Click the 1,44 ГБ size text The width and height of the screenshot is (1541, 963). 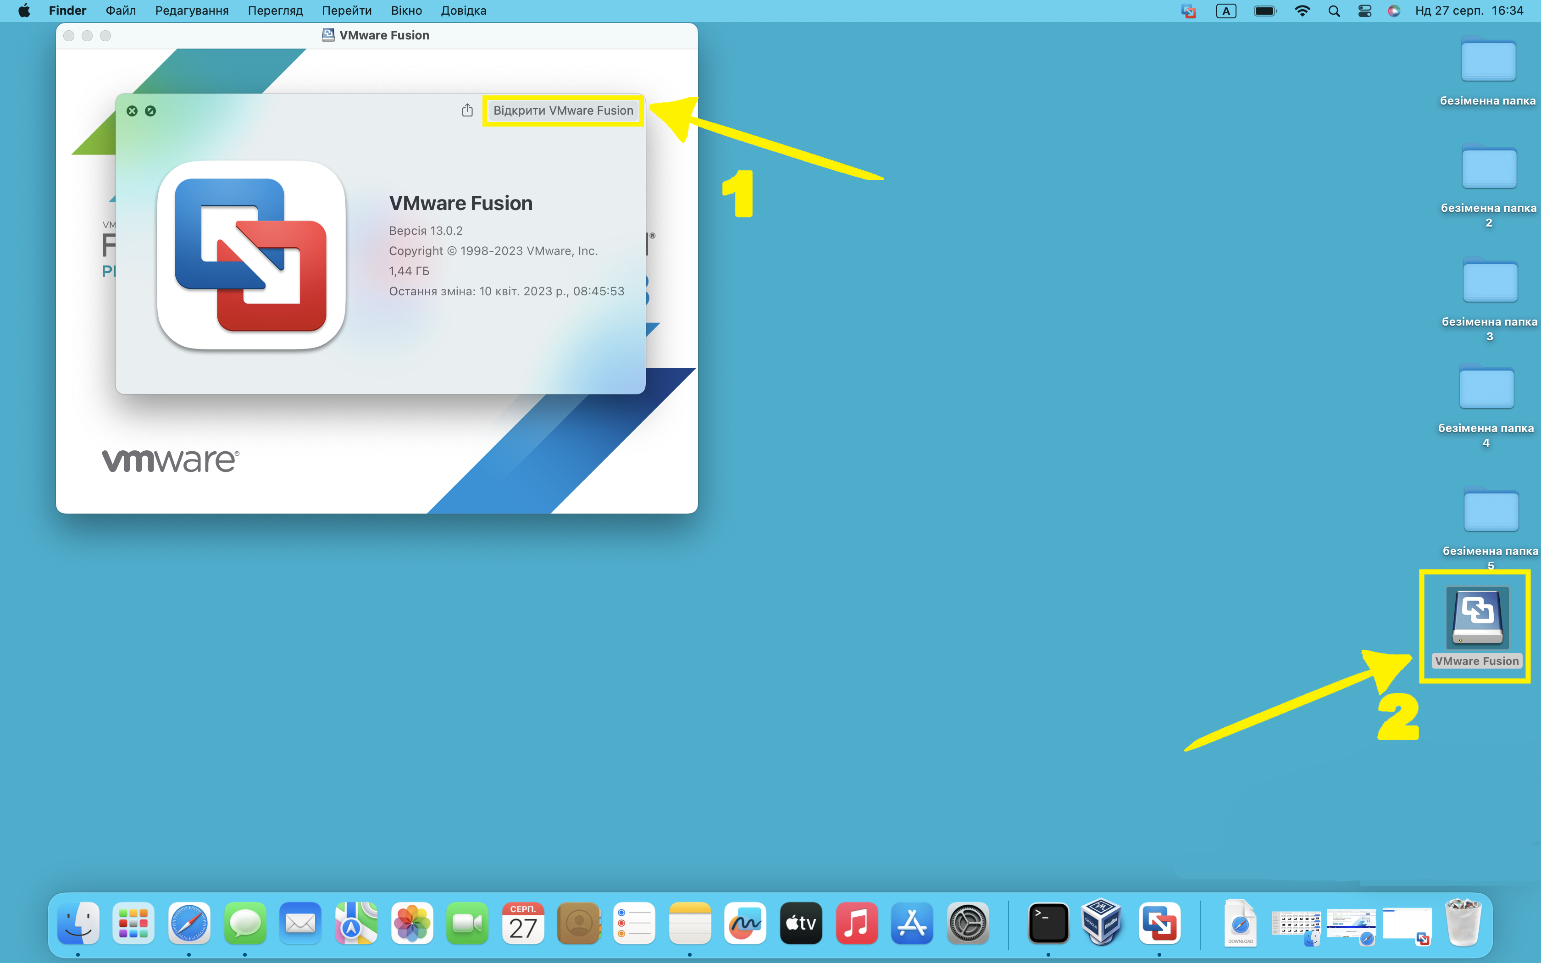pyautogui.click(x=410, y=271)
